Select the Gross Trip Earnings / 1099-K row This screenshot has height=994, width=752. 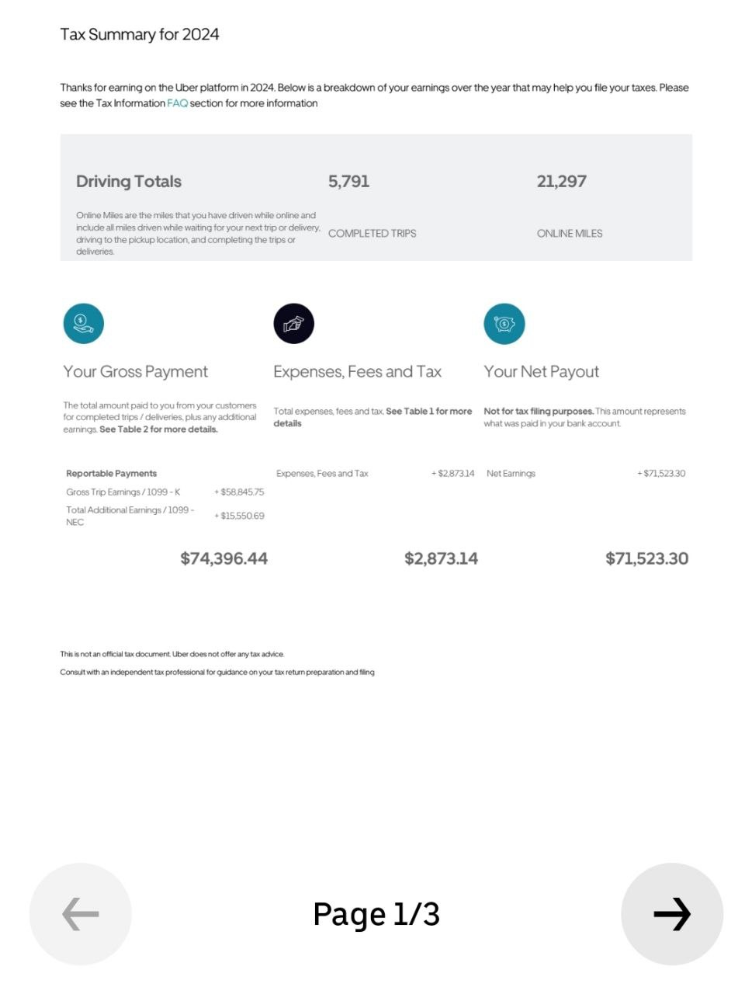pos(165,492)
